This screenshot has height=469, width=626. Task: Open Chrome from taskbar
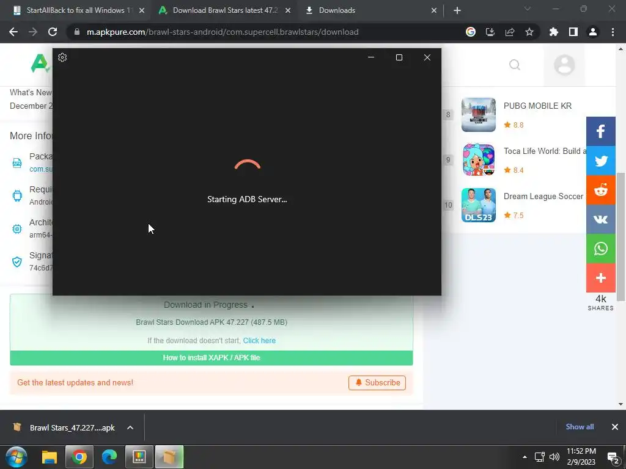click(x=79, y=457)
